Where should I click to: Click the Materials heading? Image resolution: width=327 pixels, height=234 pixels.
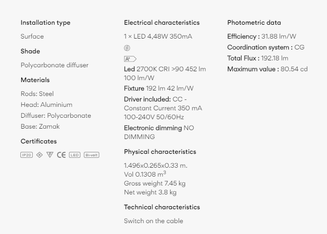pos(35,80)
